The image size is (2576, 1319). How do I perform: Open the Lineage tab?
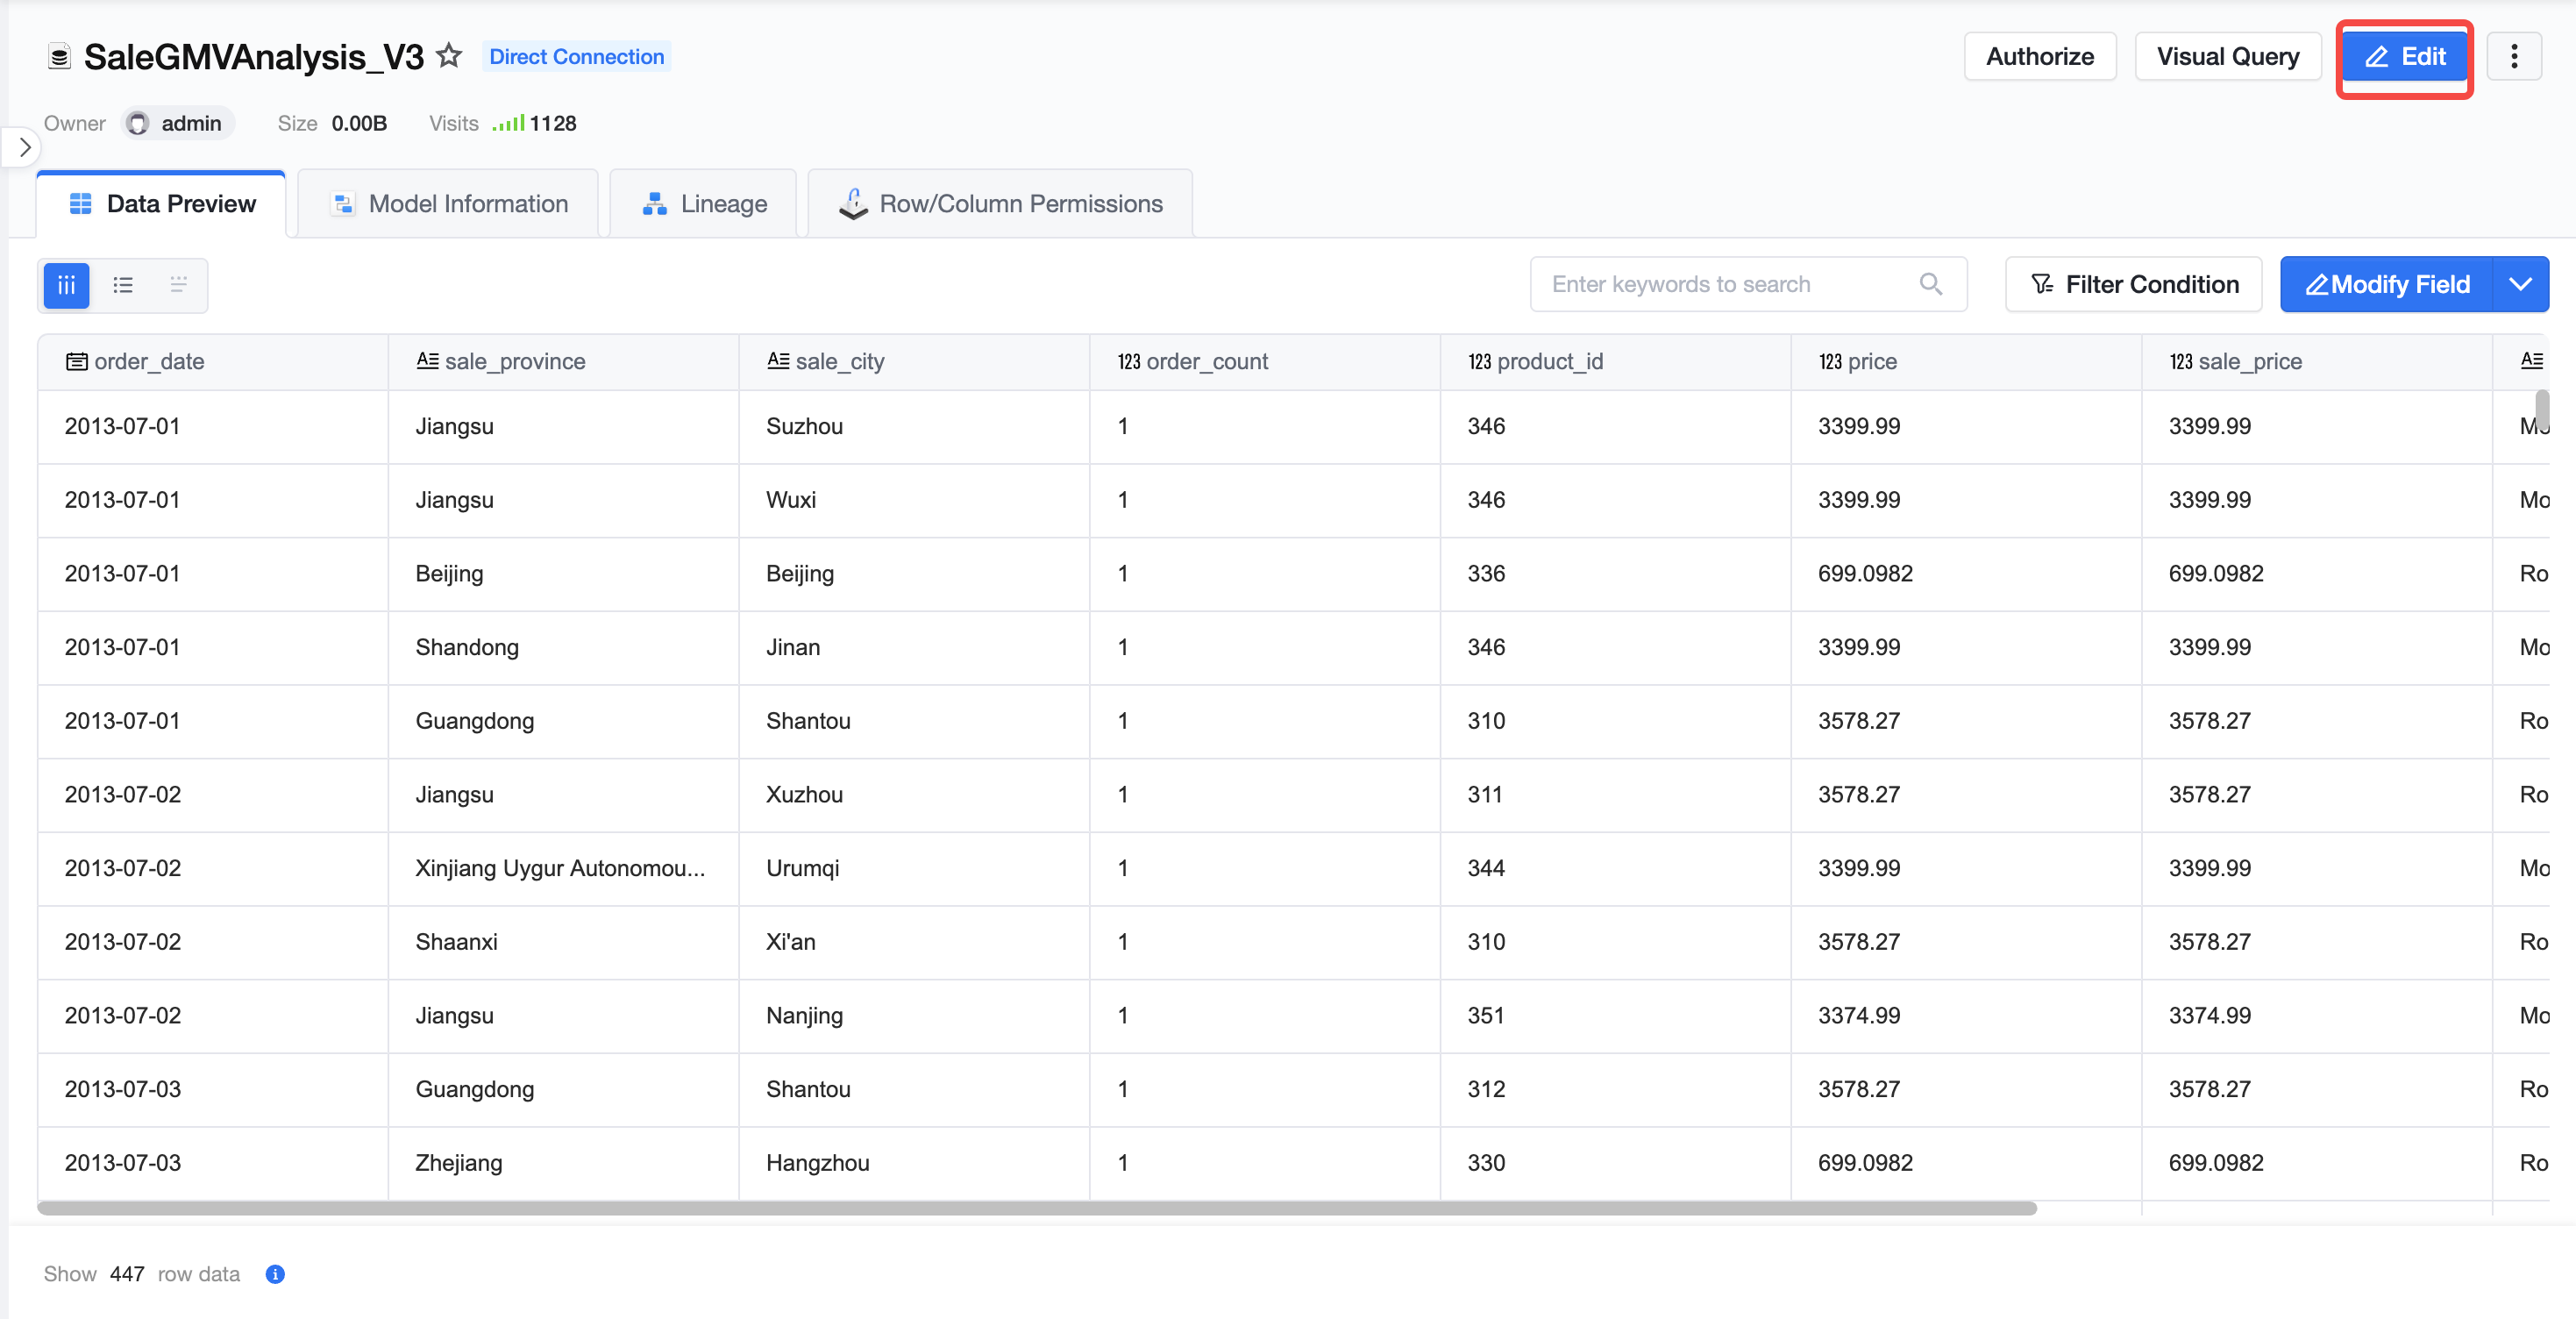tap(703, 204)
